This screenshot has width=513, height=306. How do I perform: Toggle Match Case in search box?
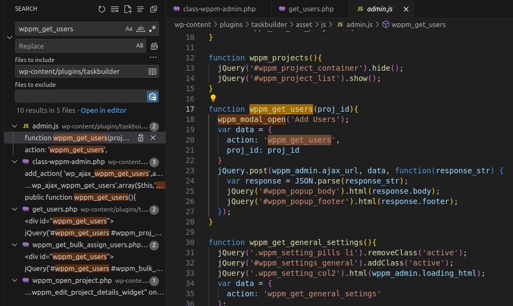click(x=129, y=29)
